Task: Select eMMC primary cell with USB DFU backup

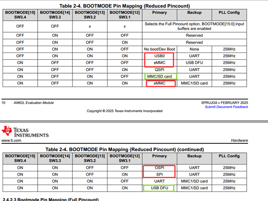Action: [160, 63]
